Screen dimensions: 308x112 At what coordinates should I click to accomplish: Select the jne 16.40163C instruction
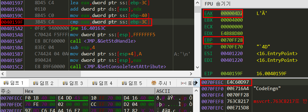tap(88, 28)
